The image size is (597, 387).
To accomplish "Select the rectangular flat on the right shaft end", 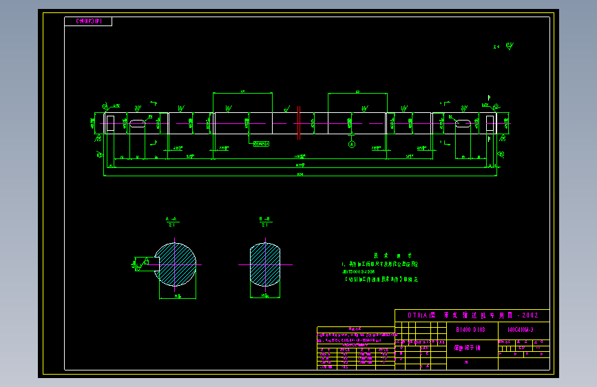I will point(490,123).
